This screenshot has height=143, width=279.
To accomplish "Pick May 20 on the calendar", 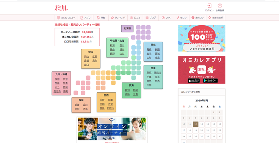I will click(202, 130).
